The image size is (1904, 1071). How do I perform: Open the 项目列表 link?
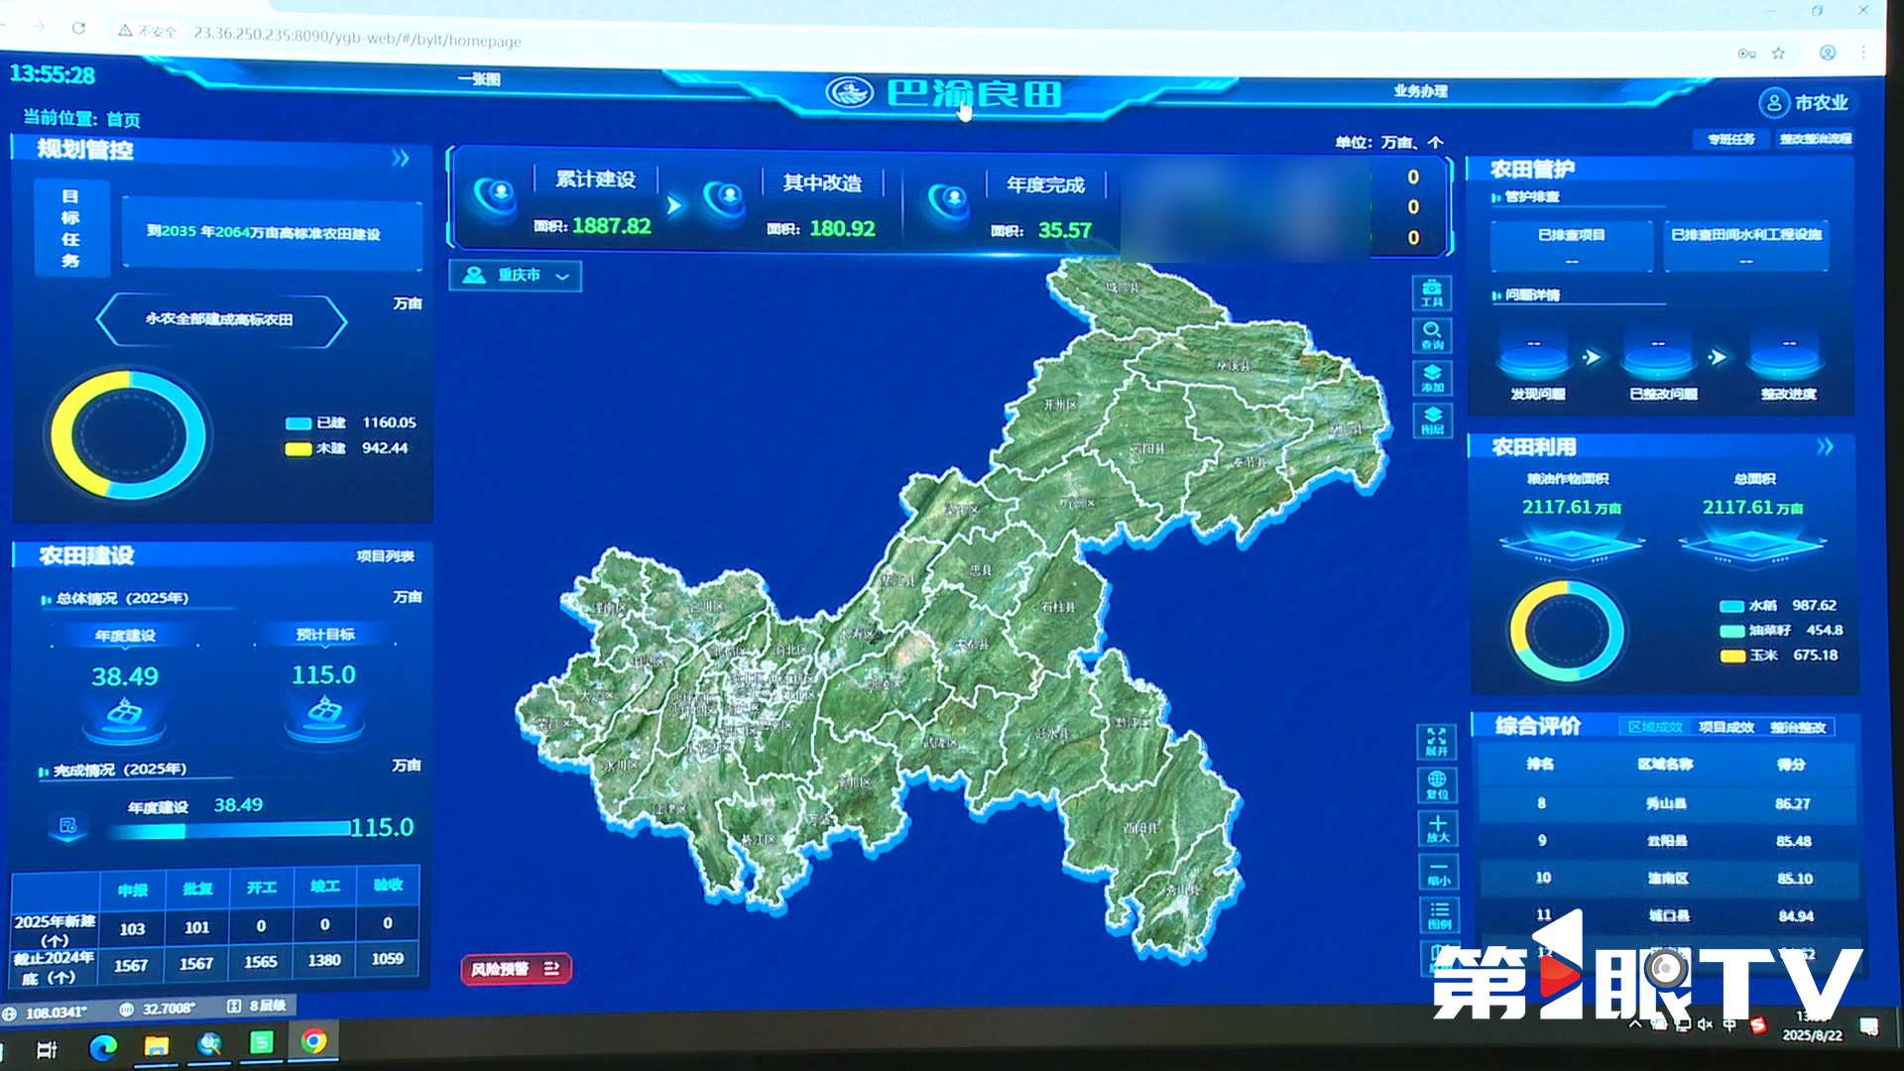[386, 556]
